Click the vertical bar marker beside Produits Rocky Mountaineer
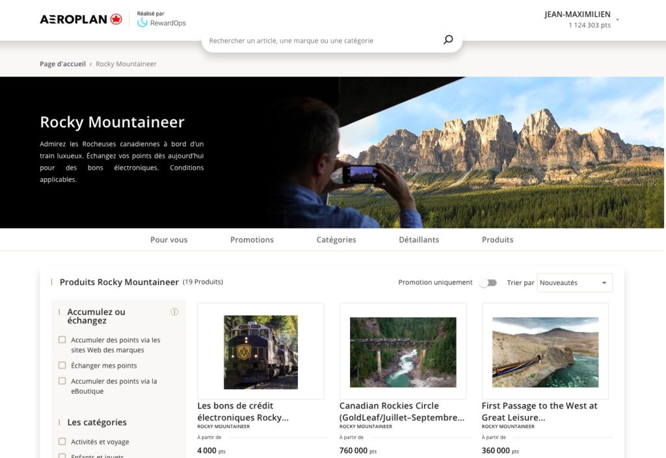 tap(53, 282)
